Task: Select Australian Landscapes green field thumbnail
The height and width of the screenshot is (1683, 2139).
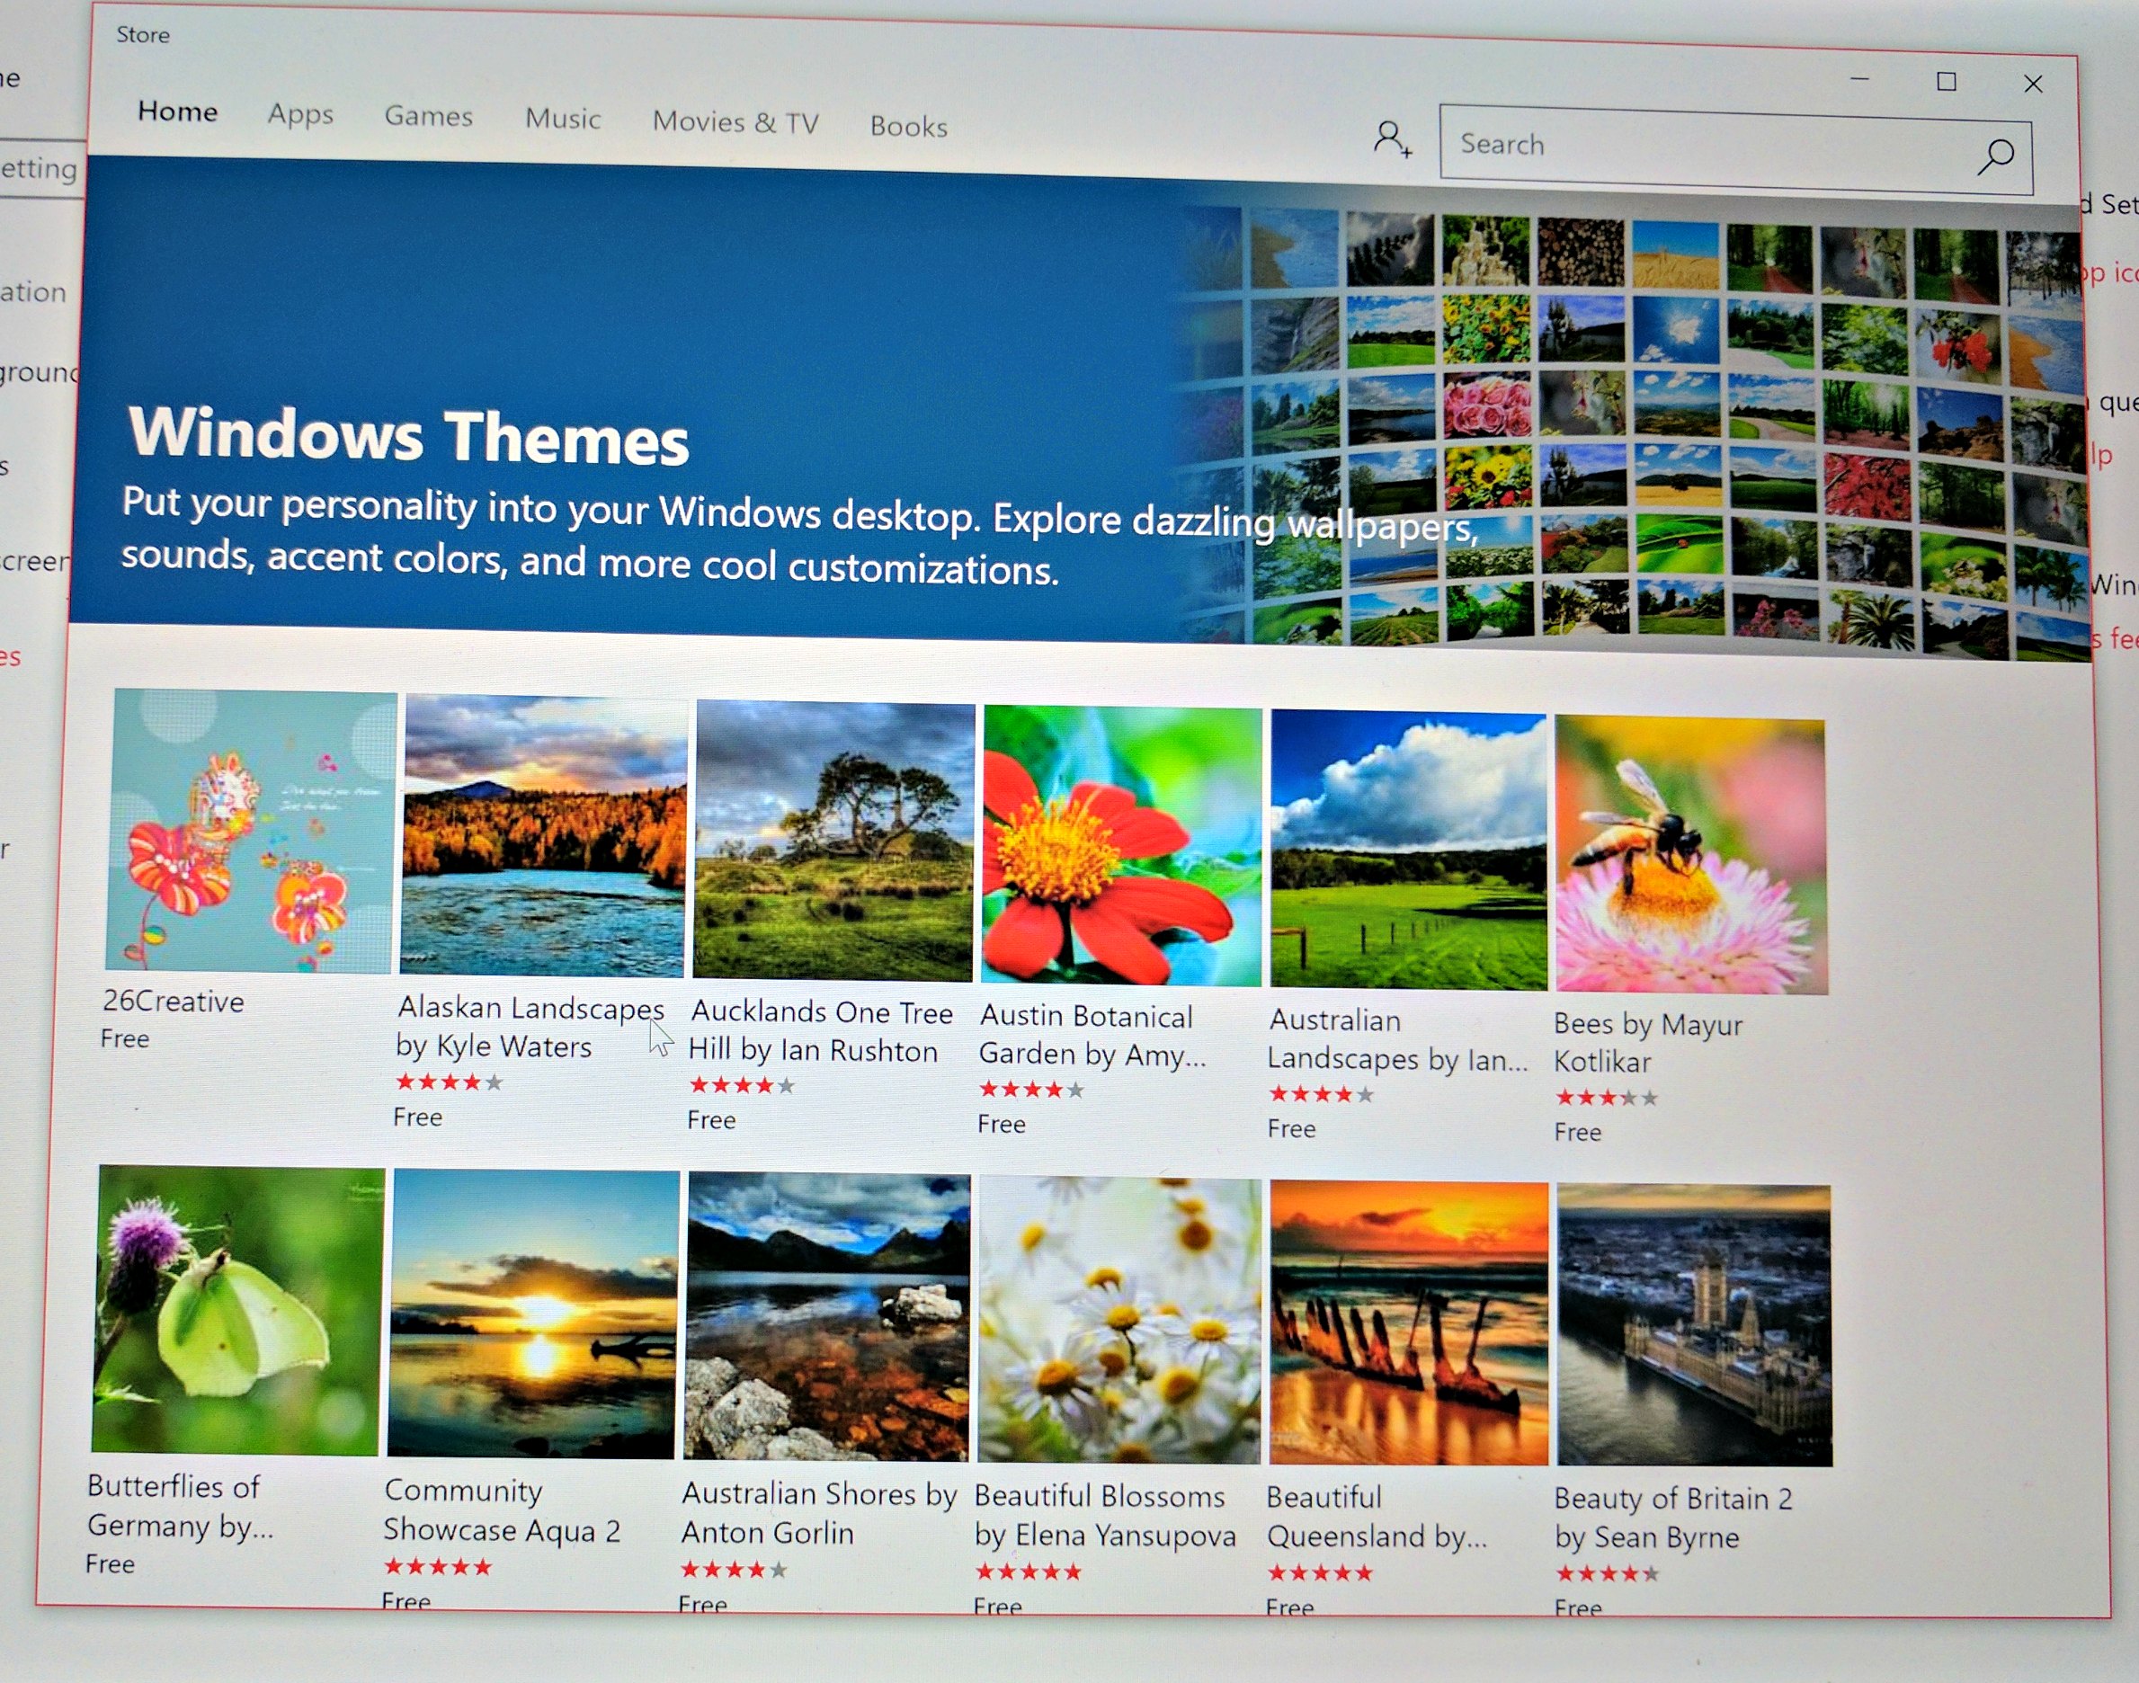Action: [1409, 850]
